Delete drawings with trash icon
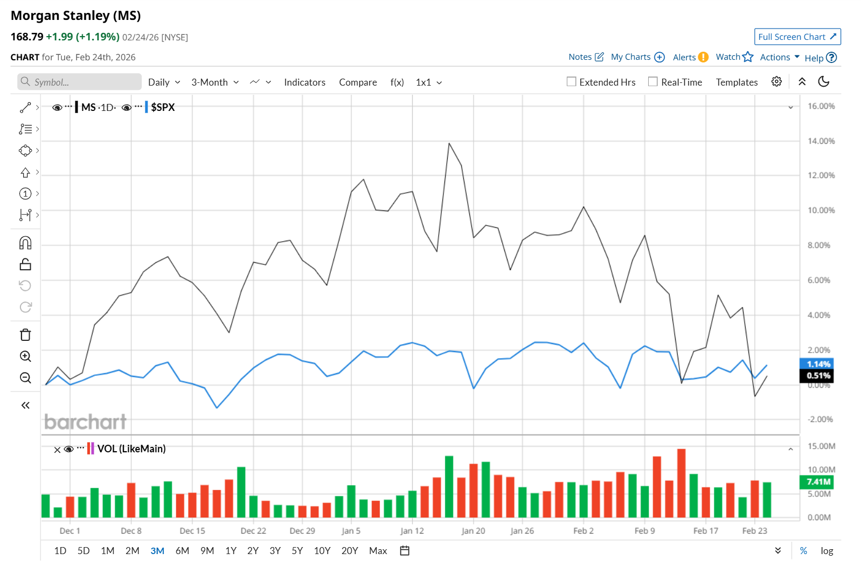861x567 pixels. (25, 335)
